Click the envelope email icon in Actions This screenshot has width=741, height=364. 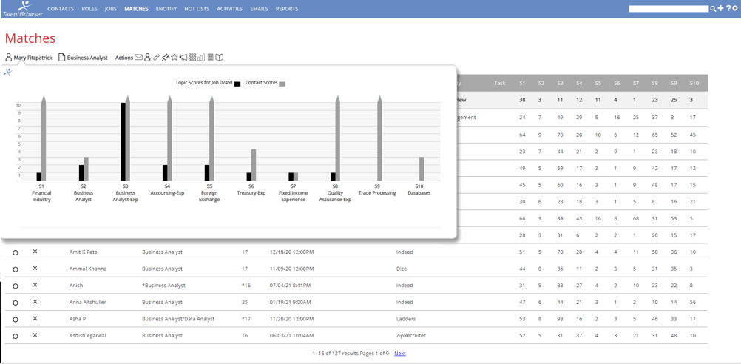coord(138,58)
